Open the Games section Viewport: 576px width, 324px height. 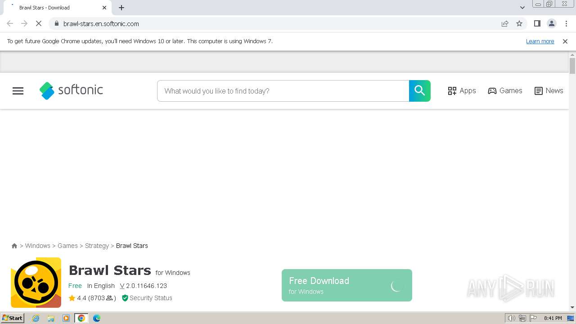505,91
